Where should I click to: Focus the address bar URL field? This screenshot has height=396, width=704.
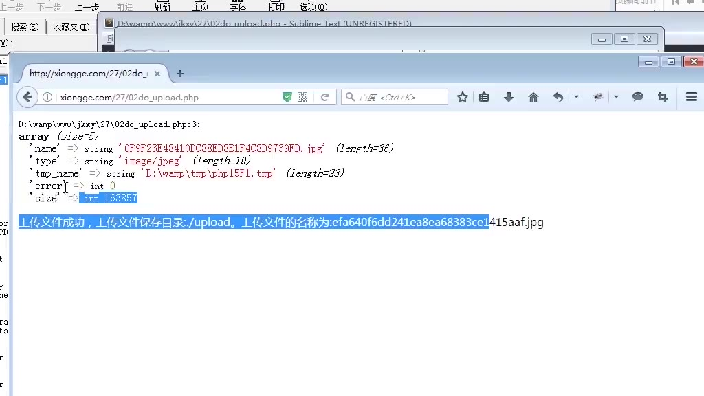(x=170, y=98)
